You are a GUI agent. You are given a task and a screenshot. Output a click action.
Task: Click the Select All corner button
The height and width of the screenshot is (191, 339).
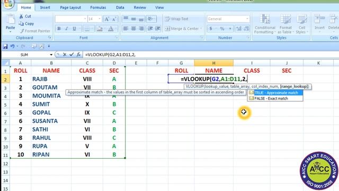pyautogui.click(x=6, y=63)
